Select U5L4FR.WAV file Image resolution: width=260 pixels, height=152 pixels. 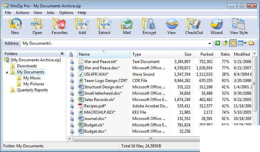(96, 74)
